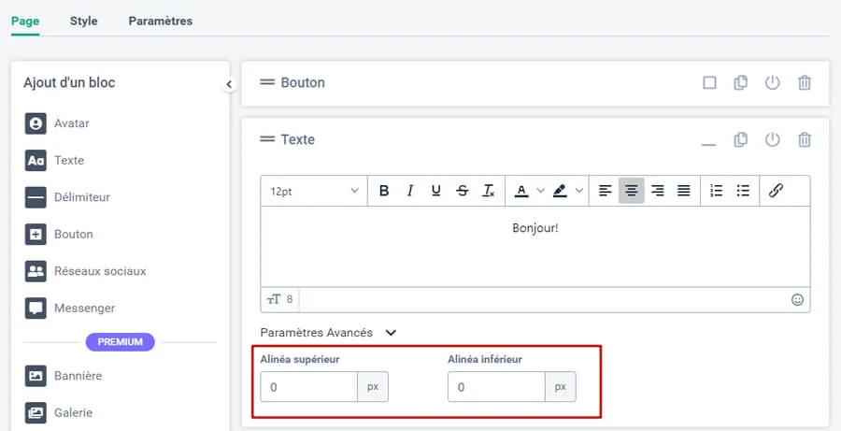Switch to the Style tab

point(83,21)
